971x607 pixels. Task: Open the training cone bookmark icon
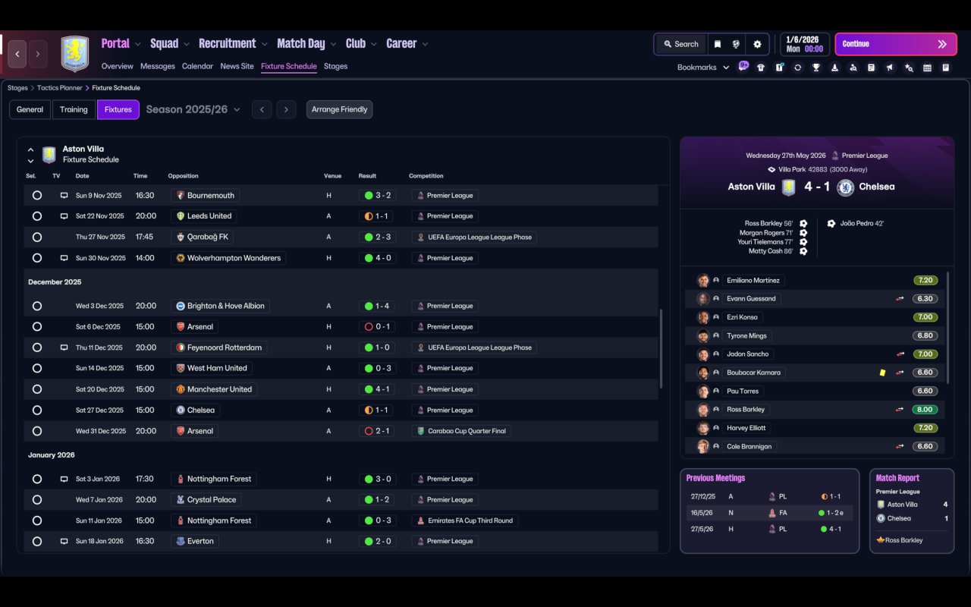(834, 68)
